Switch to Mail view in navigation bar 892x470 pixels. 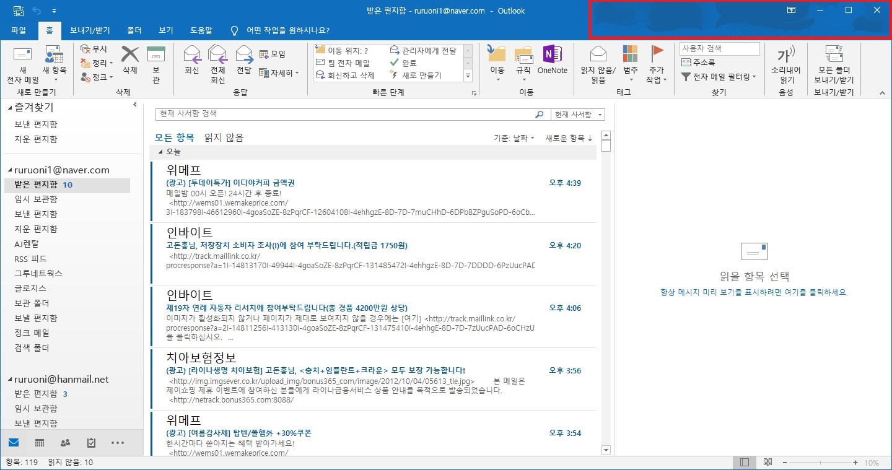point(14,443)
